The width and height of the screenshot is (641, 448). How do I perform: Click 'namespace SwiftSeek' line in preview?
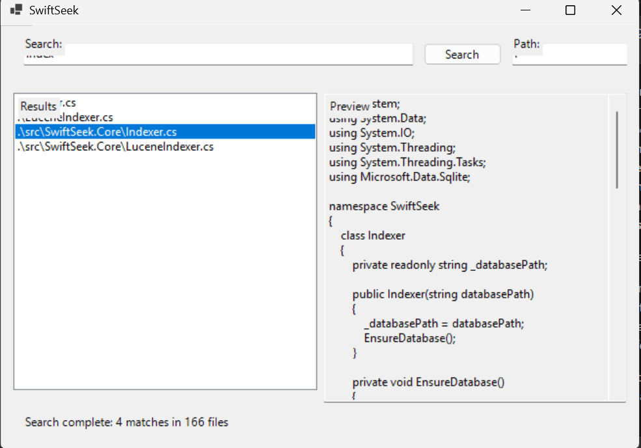tap(384, 206)
